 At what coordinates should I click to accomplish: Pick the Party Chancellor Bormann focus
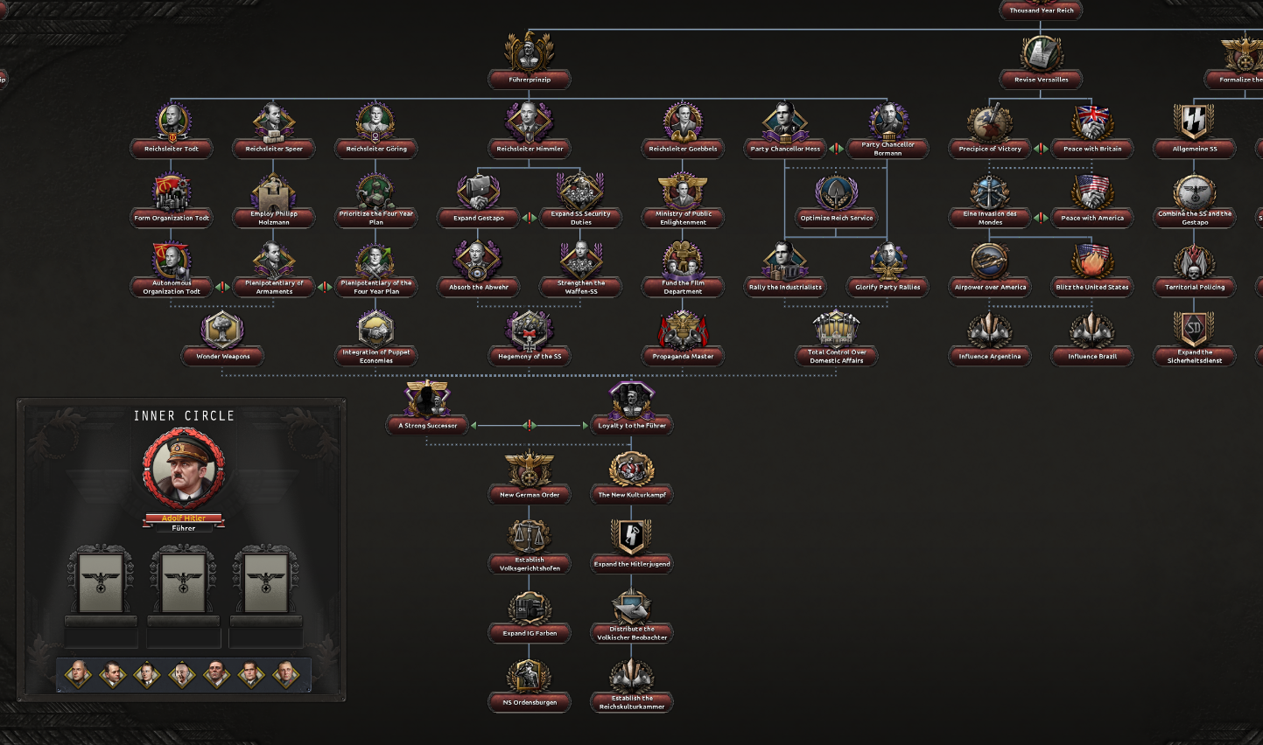coord(888,130)
